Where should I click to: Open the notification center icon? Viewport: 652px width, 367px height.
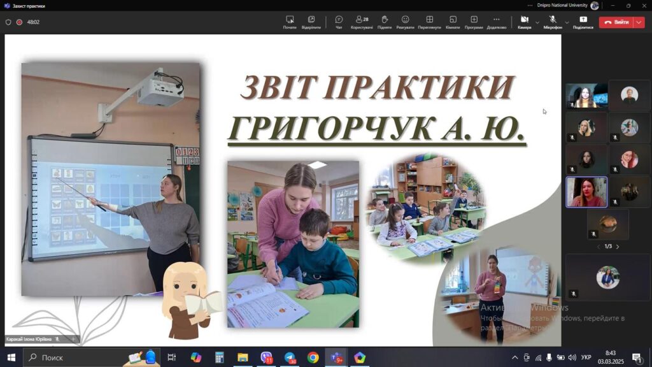click(637, 357)
